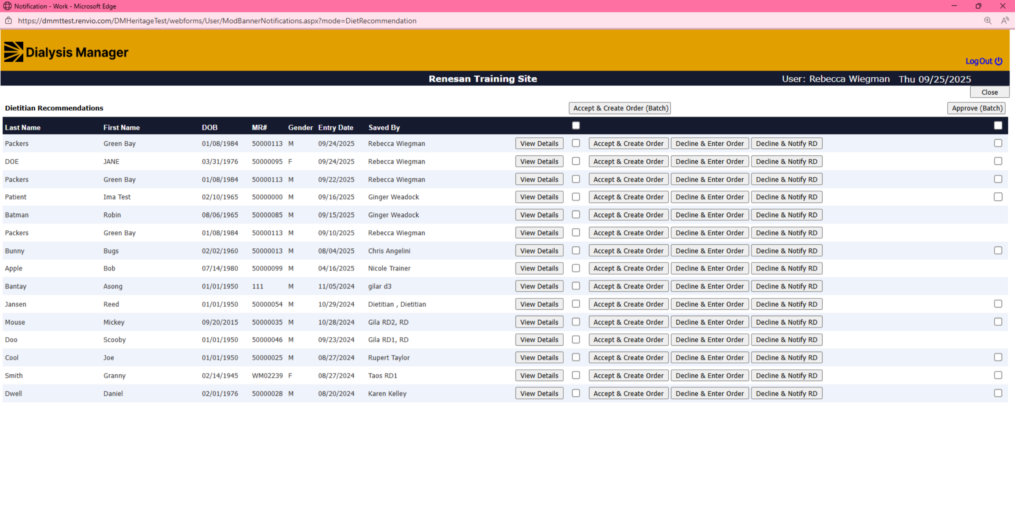The height and width of the screenshot is (523, 1015).
Task: Select Saved By 'Karen Kelley' cell
Action: coord(387,393)
